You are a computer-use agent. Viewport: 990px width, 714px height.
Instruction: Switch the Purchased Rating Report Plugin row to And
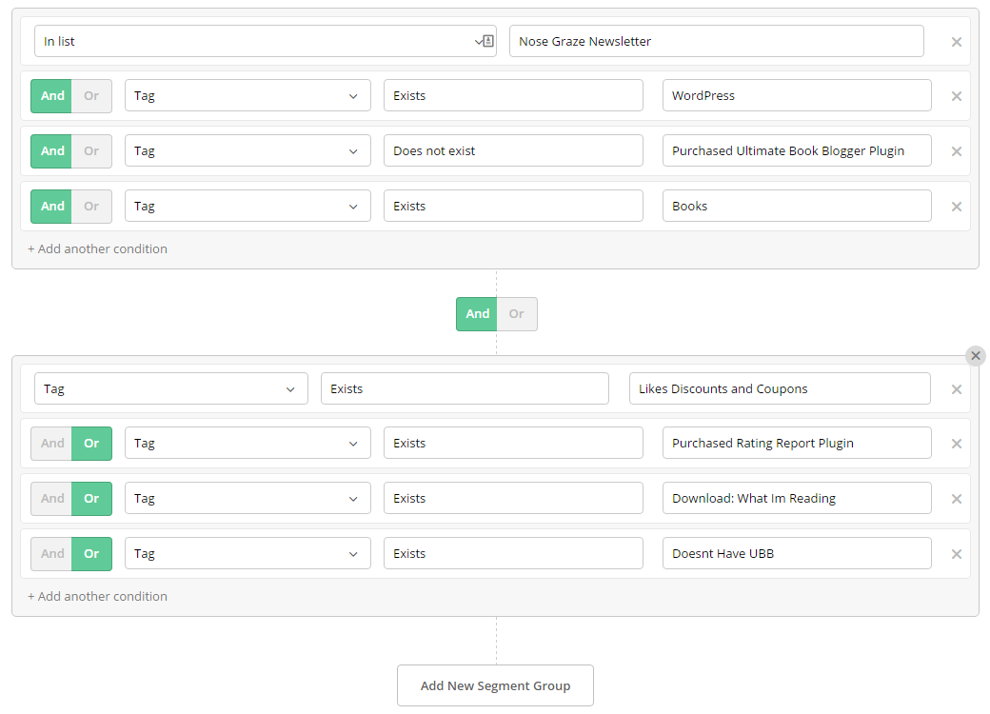52,444
